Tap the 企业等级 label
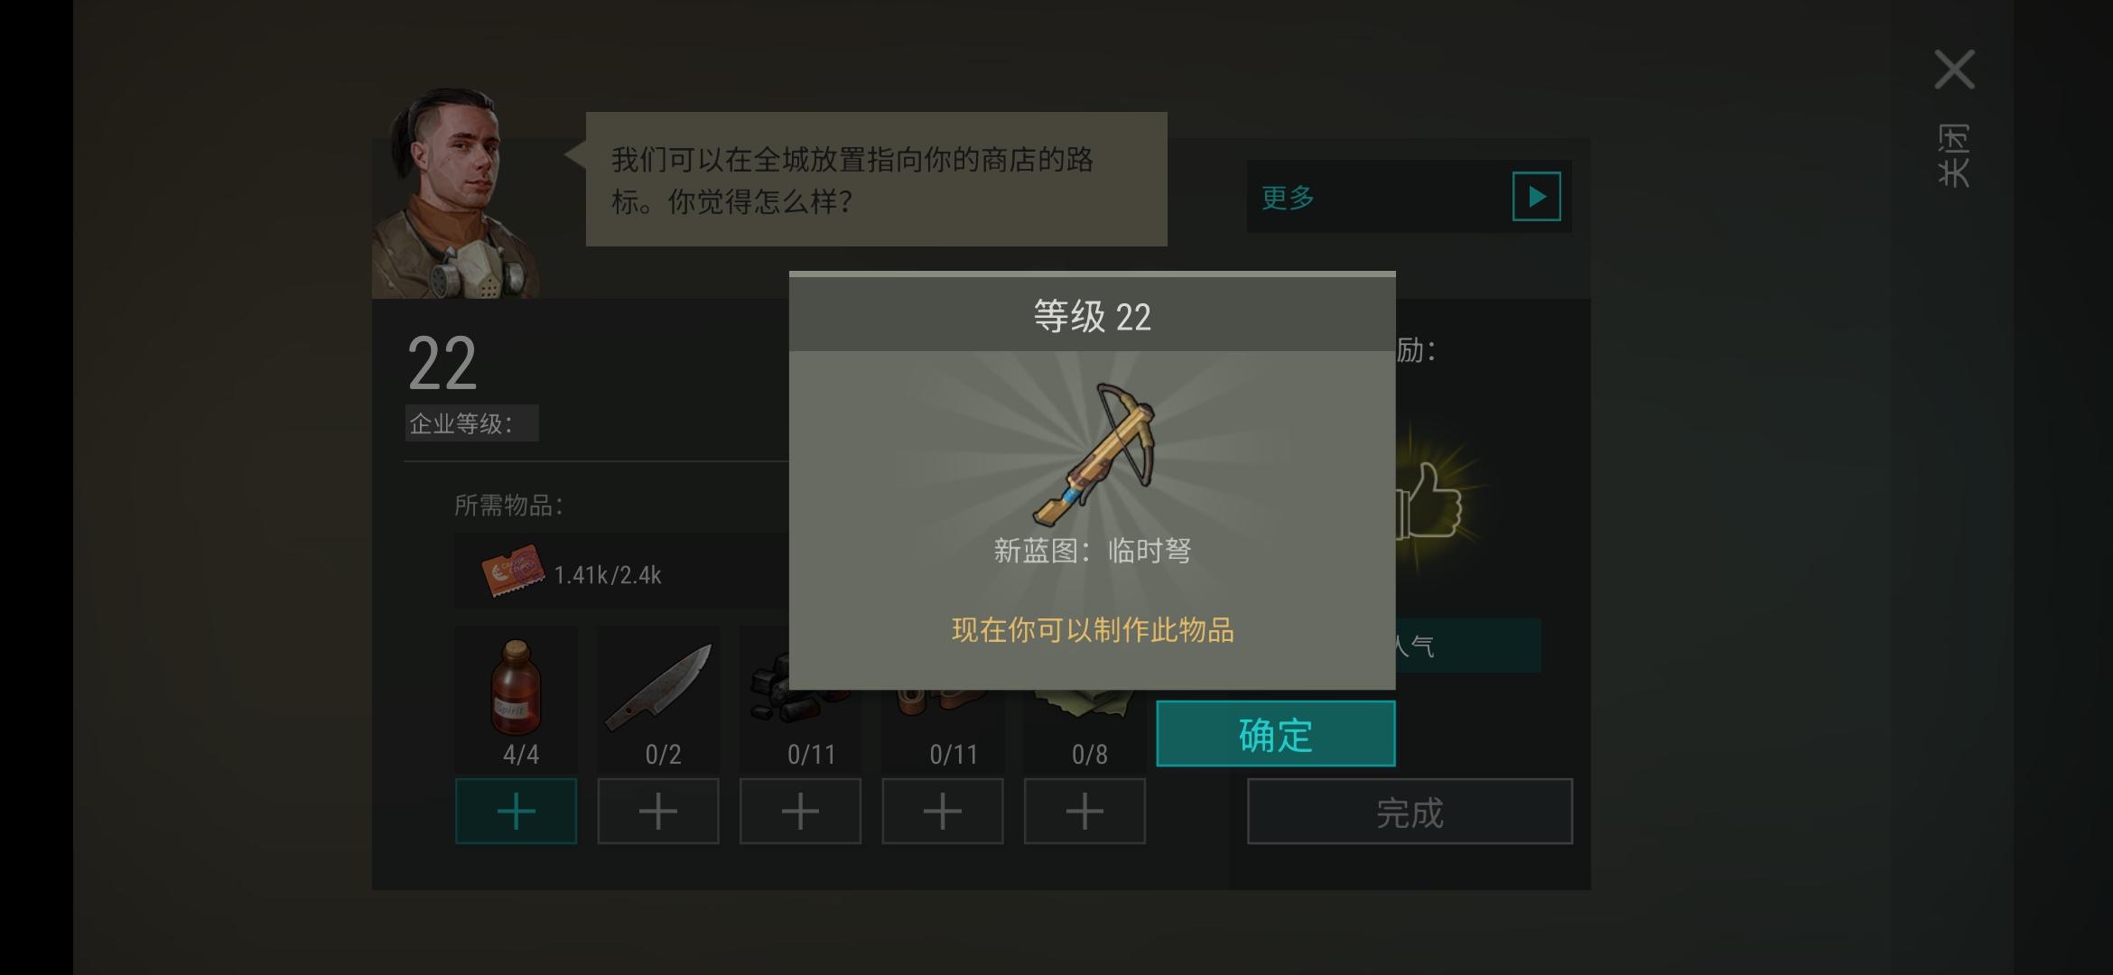This screenshot has height=975, width=2113. tap(461, 423)
